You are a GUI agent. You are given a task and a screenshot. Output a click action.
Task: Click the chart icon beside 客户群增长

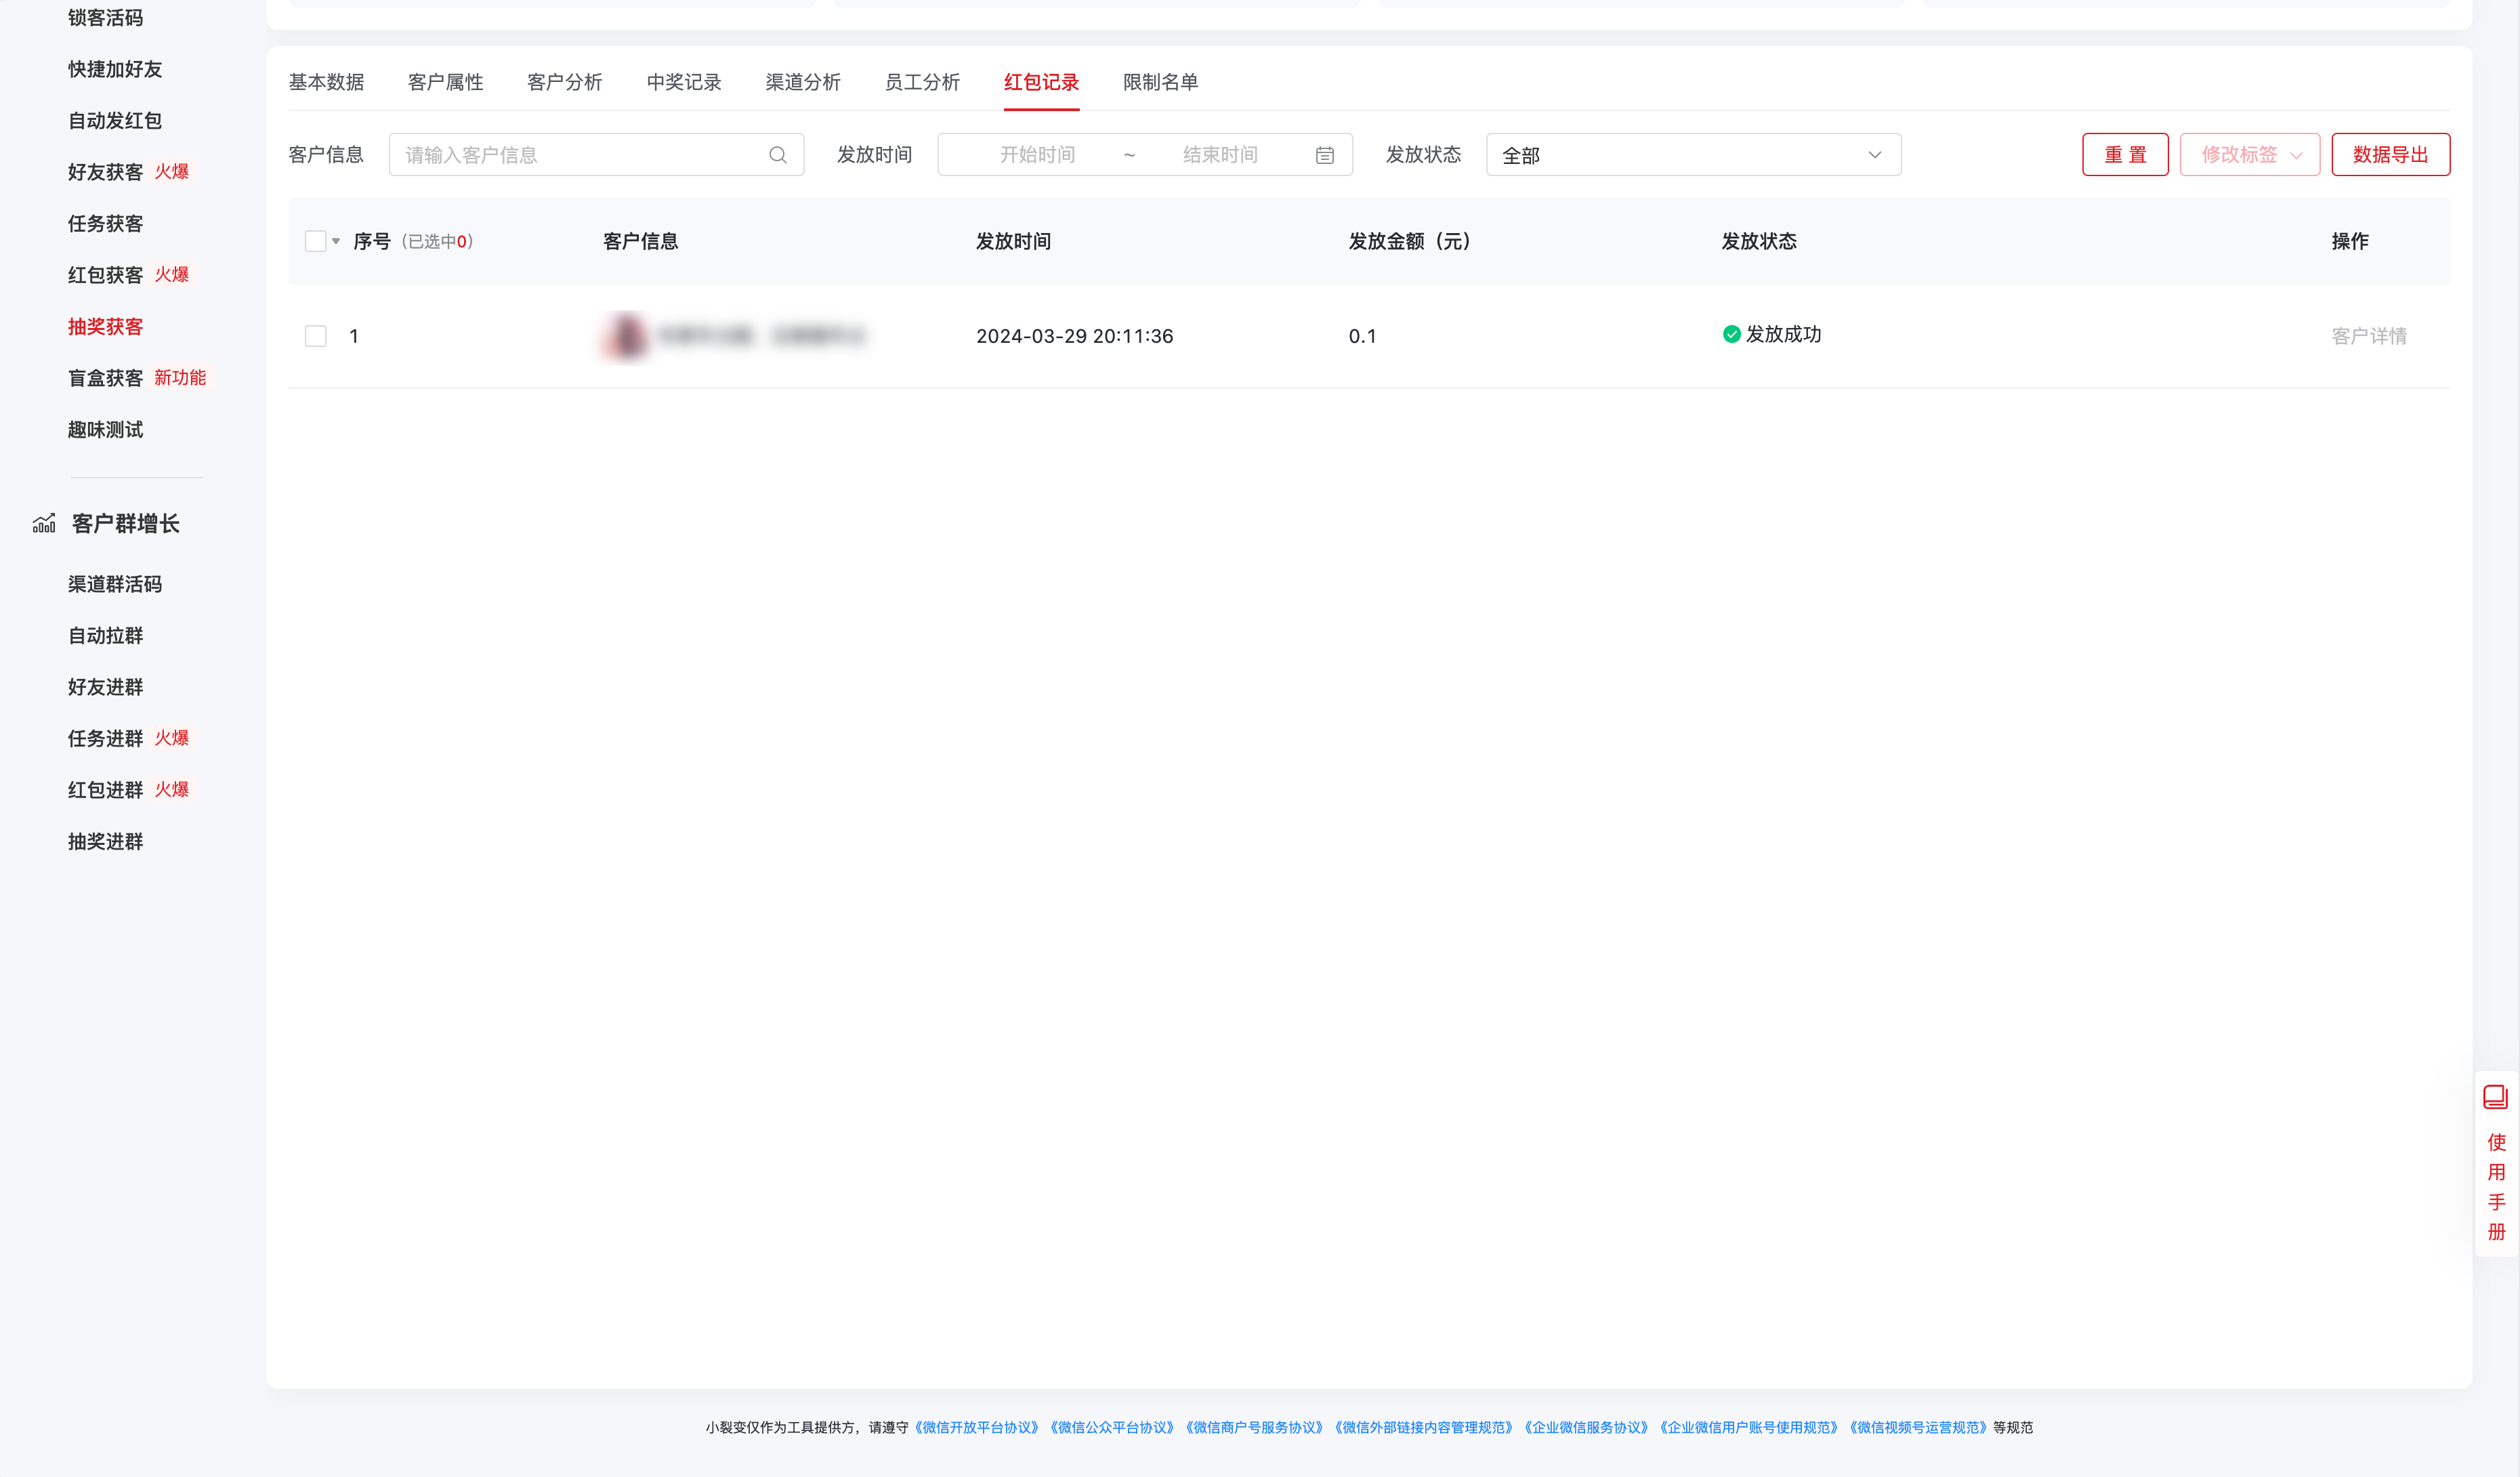(44, 522)
